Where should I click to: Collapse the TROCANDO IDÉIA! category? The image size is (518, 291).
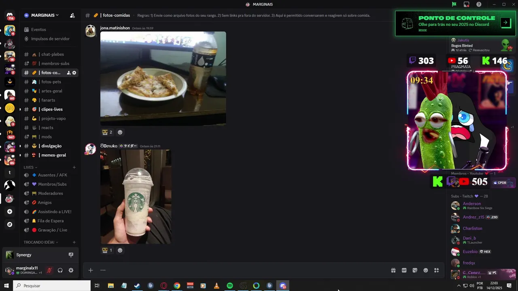(x=40, y=242)
